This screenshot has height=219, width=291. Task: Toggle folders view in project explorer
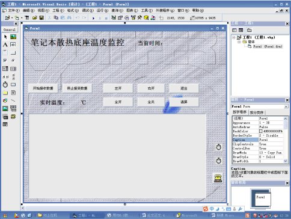250,30
